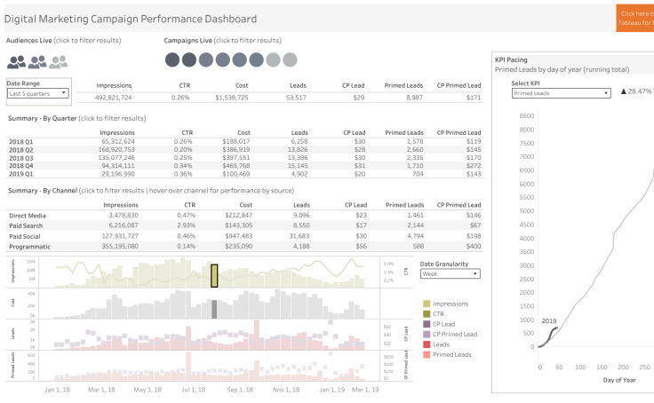Click the CP Lead legend color swatch
Viewport: 654px width, 403px height.
(427, 324)
